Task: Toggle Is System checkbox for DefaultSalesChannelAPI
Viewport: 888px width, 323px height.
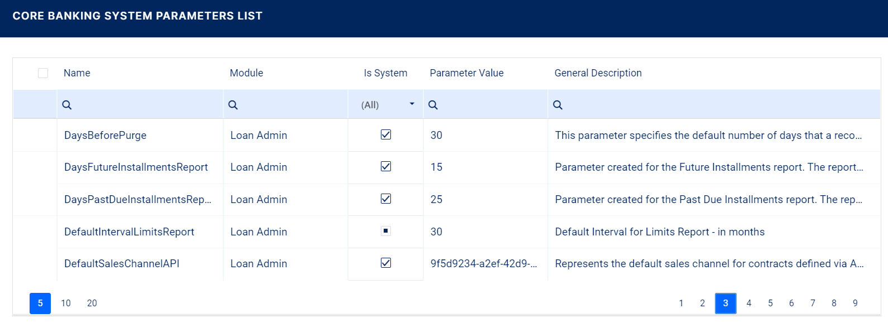Action: pos(385,263)
